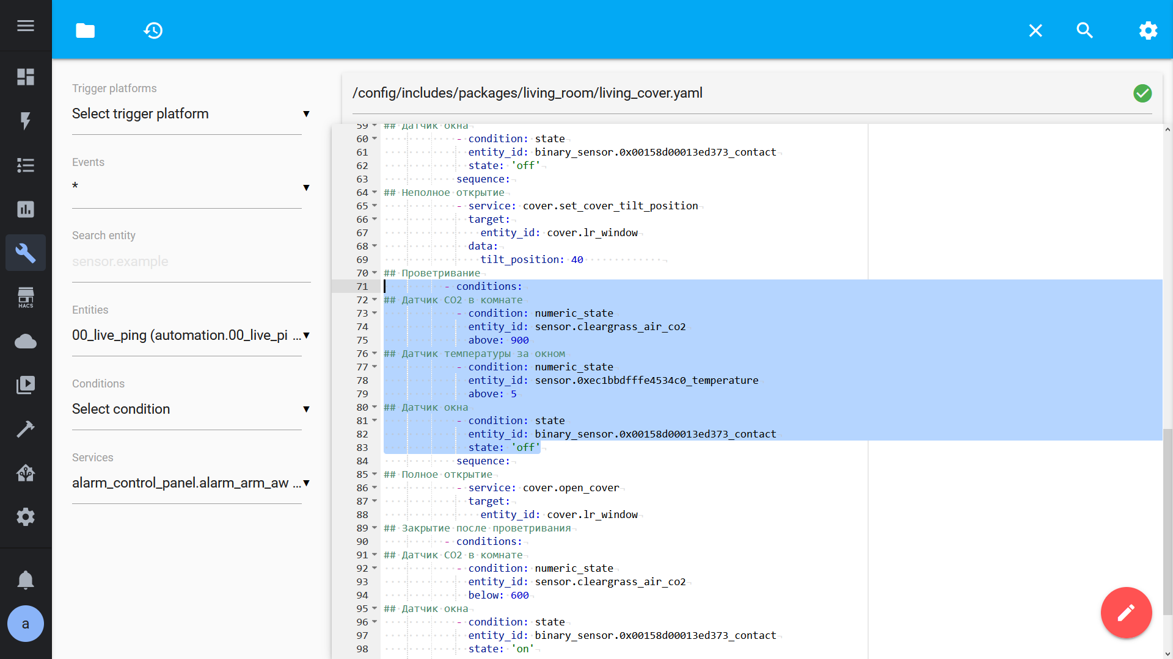Open the file browser folder icon

[85, 31]
